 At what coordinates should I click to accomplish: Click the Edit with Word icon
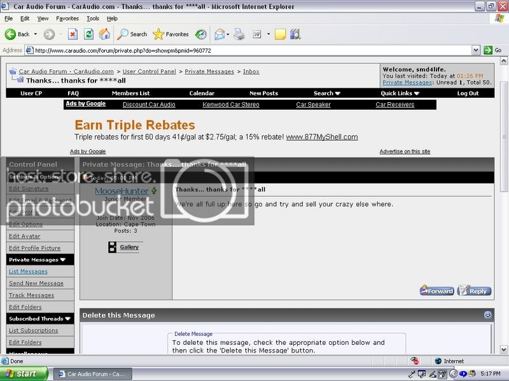click(x=257, y=34)
